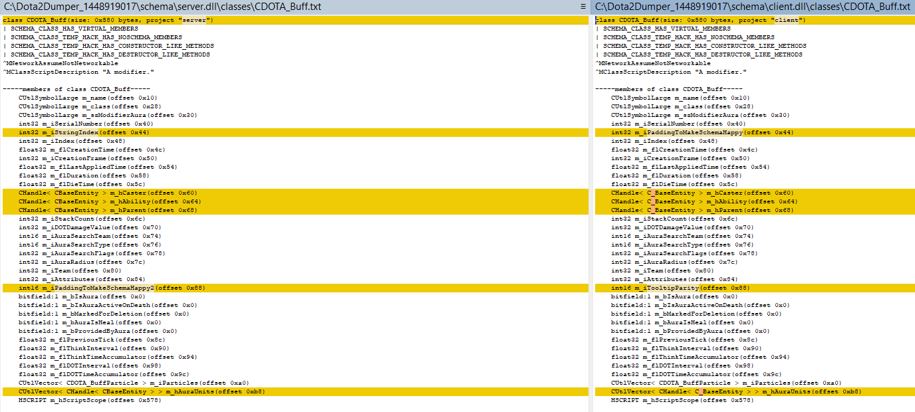The width and height of the screenshot is (915, 412).
Task: Select MClassScriptDescription line in client.dll pane
Action: pos(671,72)
